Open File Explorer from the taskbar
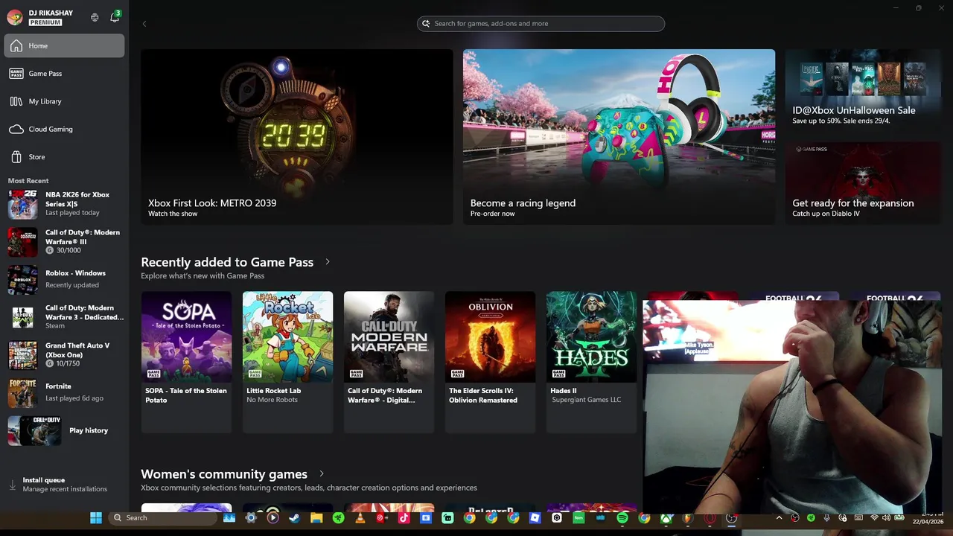The width and height of the screenshot is (953, 536). pos(316,517)
